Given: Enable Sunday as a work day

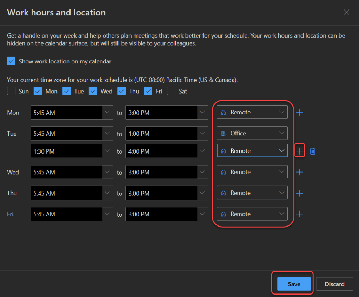Looking at the screenshot, I should click(12, 91).
